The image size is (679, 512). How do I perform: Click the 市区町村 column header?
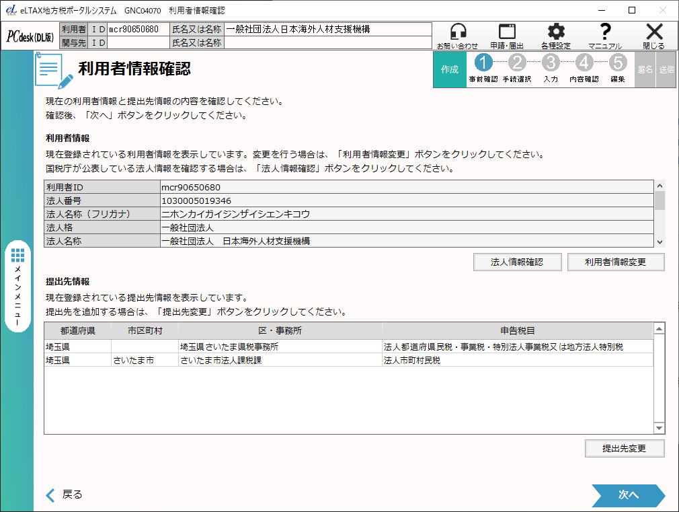(x=145, y=331)
